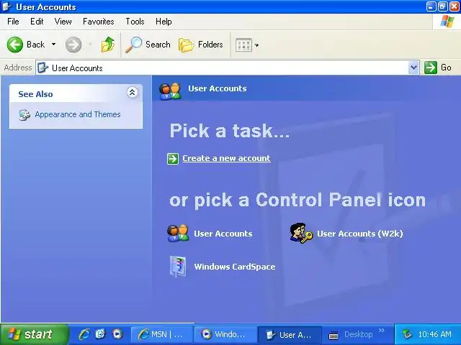Viewport: 461px width, 345px height.
Task: Launch Windows Media Player quick launch icon
Action: click(x=117, y=333)
